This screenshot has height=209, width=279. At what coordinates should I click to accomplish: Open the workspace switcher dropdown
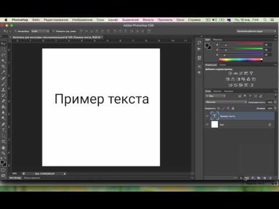click(256, 31)
